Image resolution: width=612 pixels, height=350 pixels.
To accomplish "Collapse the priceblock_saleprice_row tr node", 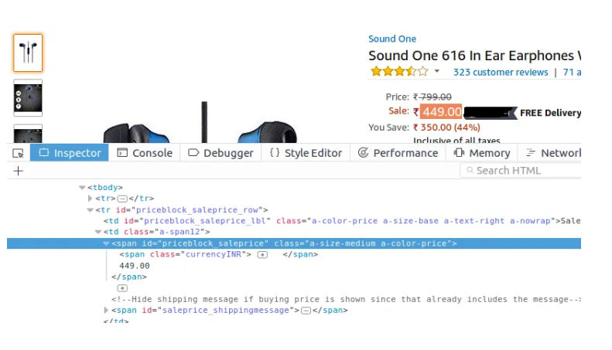I will point(91,210).
